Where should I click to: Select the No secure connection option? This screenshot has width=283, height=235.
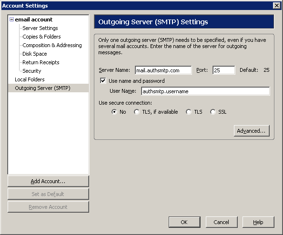pyautogui.click(x=114, y=112)
